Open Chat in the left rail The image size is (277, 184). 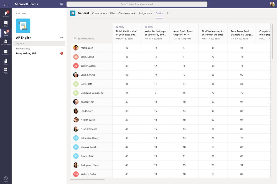pos(6,24)
